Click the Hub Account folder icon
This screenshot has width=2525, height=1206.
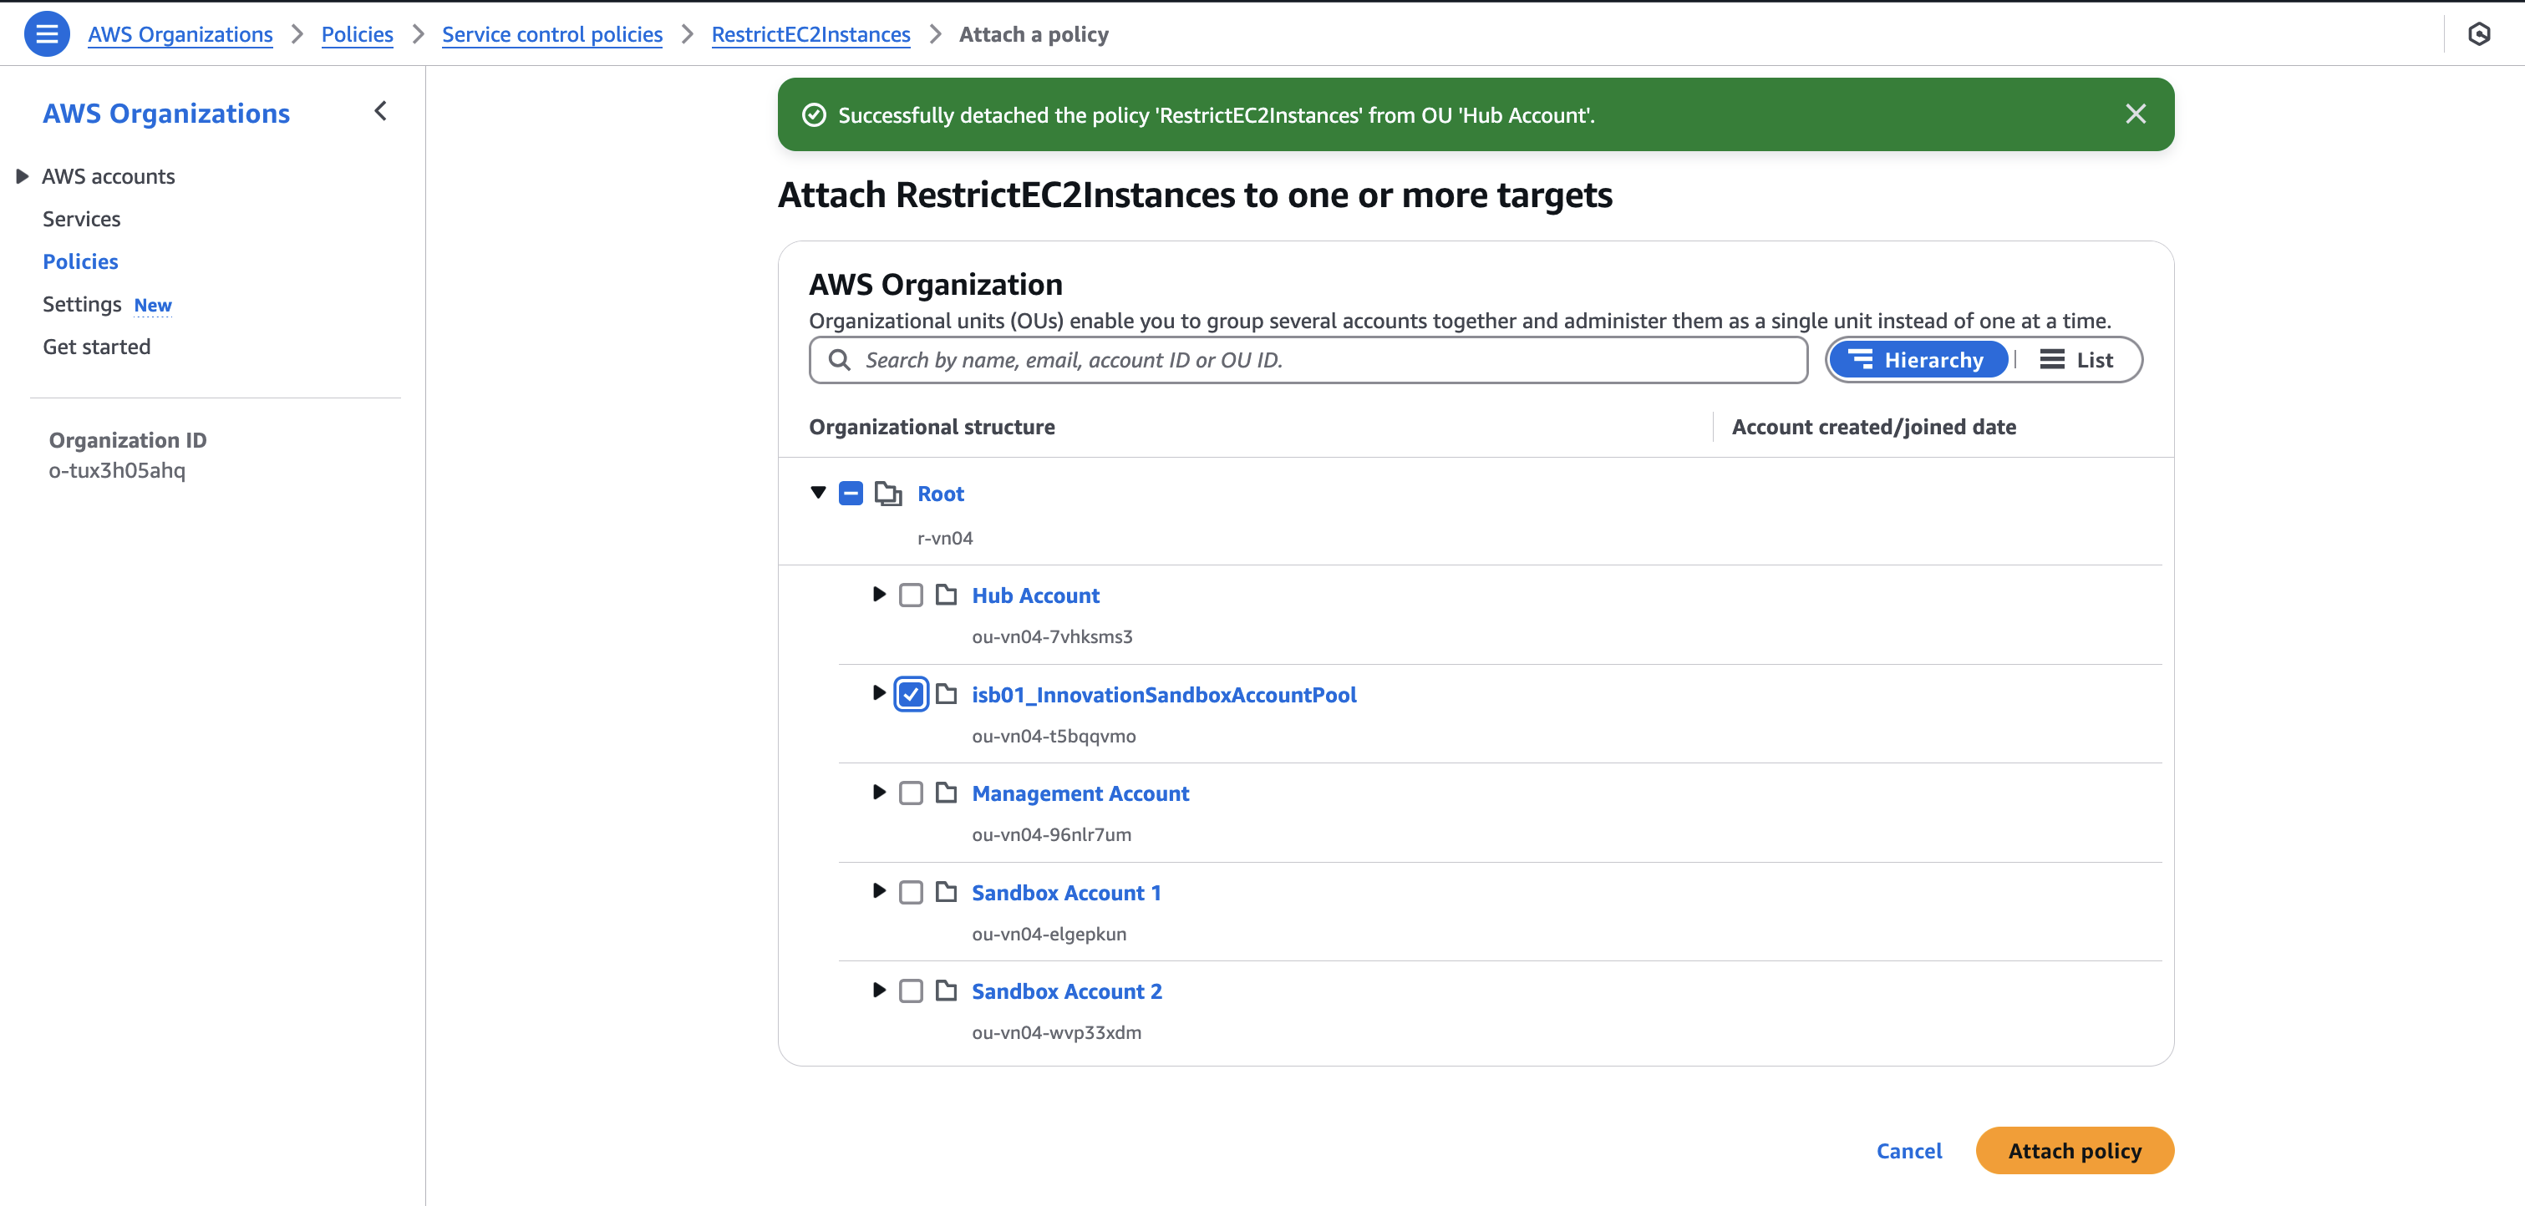pos(946,595)
